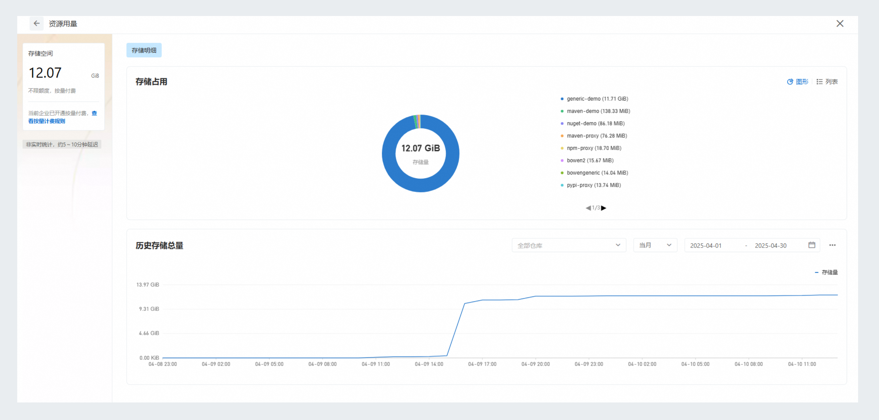The width and height of the screenshot is (879, 420).
Task: Toggle maven-demo series in legend
Action: [598, 111]
